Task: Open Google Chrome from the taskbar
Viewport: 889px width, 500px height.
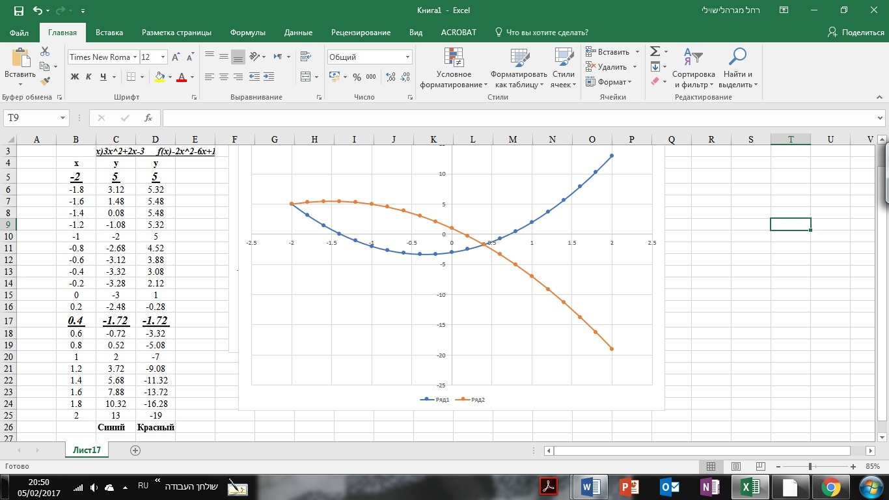Action: click(x=830, y=486)
